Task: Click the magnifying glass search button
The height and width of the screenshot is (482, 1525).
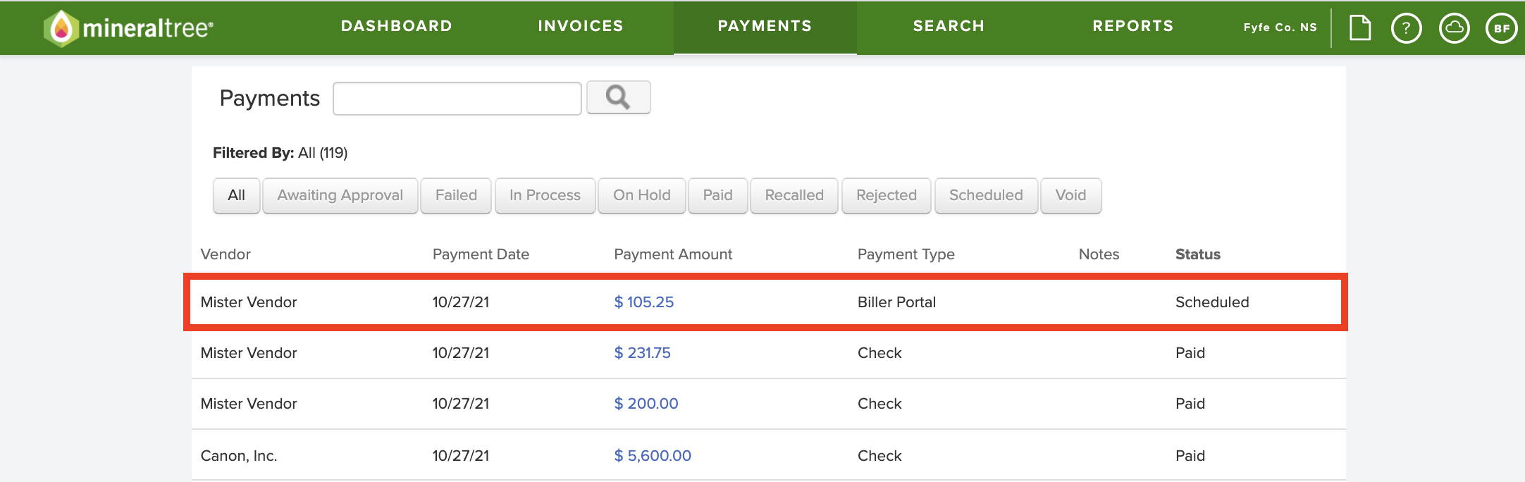Action: (x=618, y=97)
